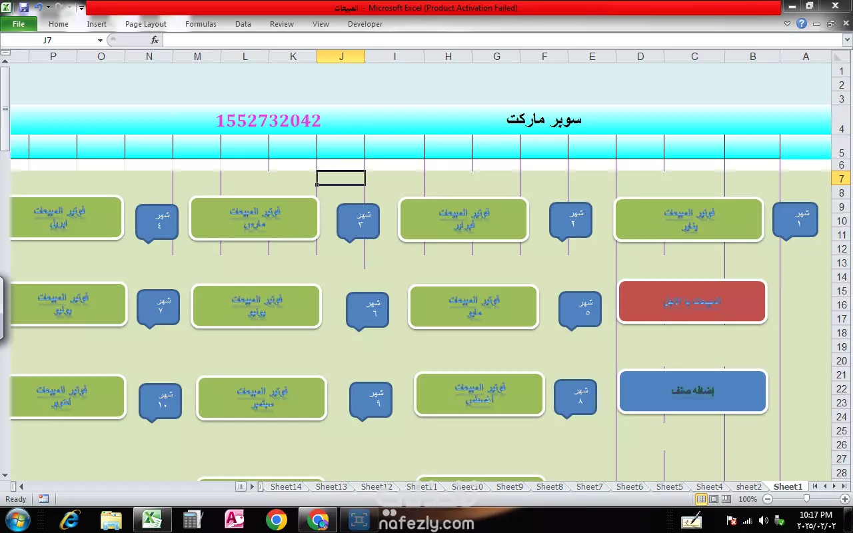853x533 pixels.
Task: Click the Undo arrow icon
Action: [37, 7]
